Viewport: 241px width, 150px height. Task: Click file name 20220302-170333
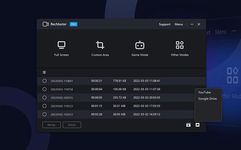pyautogui.click(x=62, y=106)
